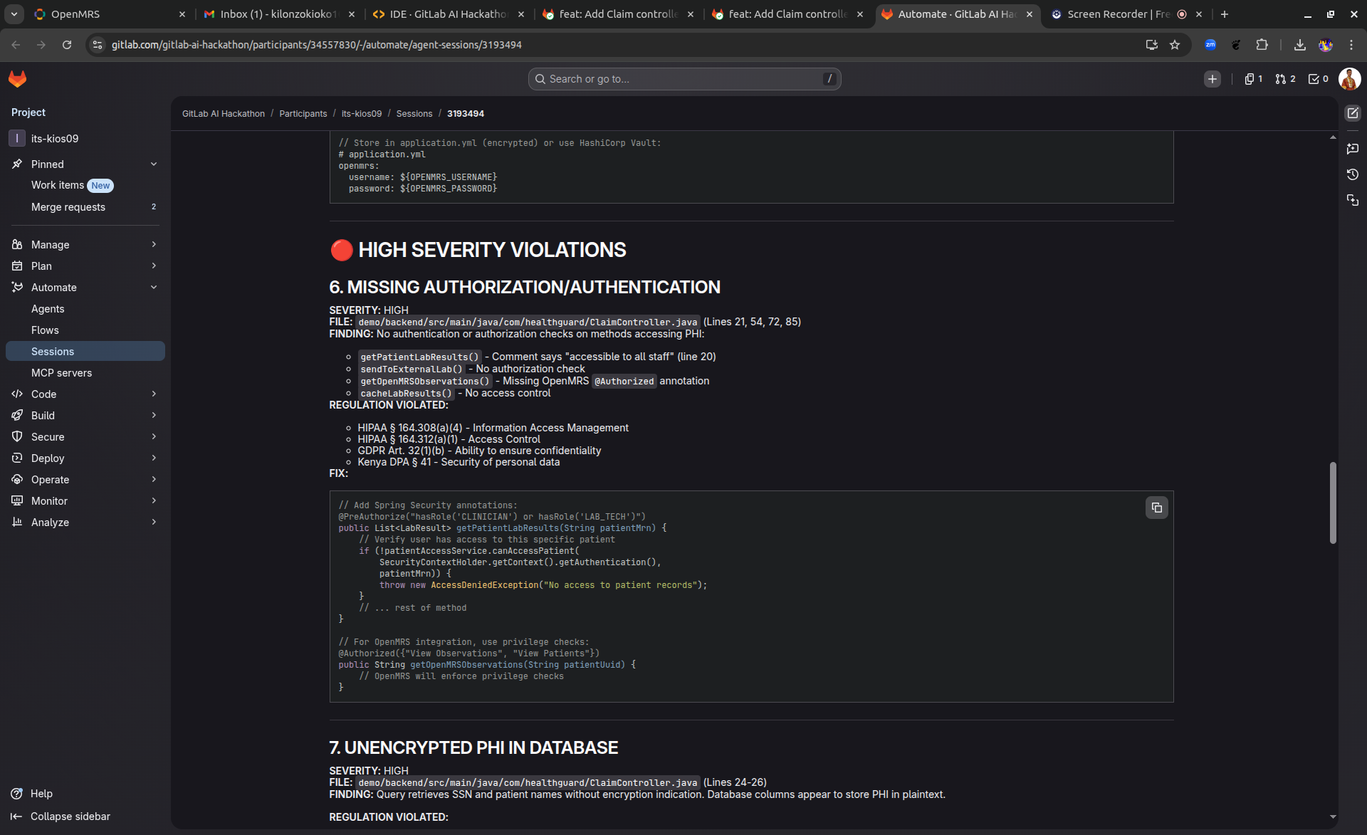This screenshot has width=1367, height=835.
Task: Collapse the Pinned section chevron
Action: coord(154,164)
